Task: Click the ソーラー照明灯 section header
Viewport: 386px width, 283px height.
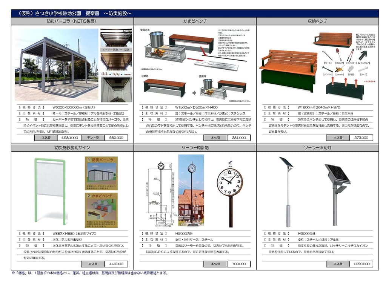Action: pos(317,147)
